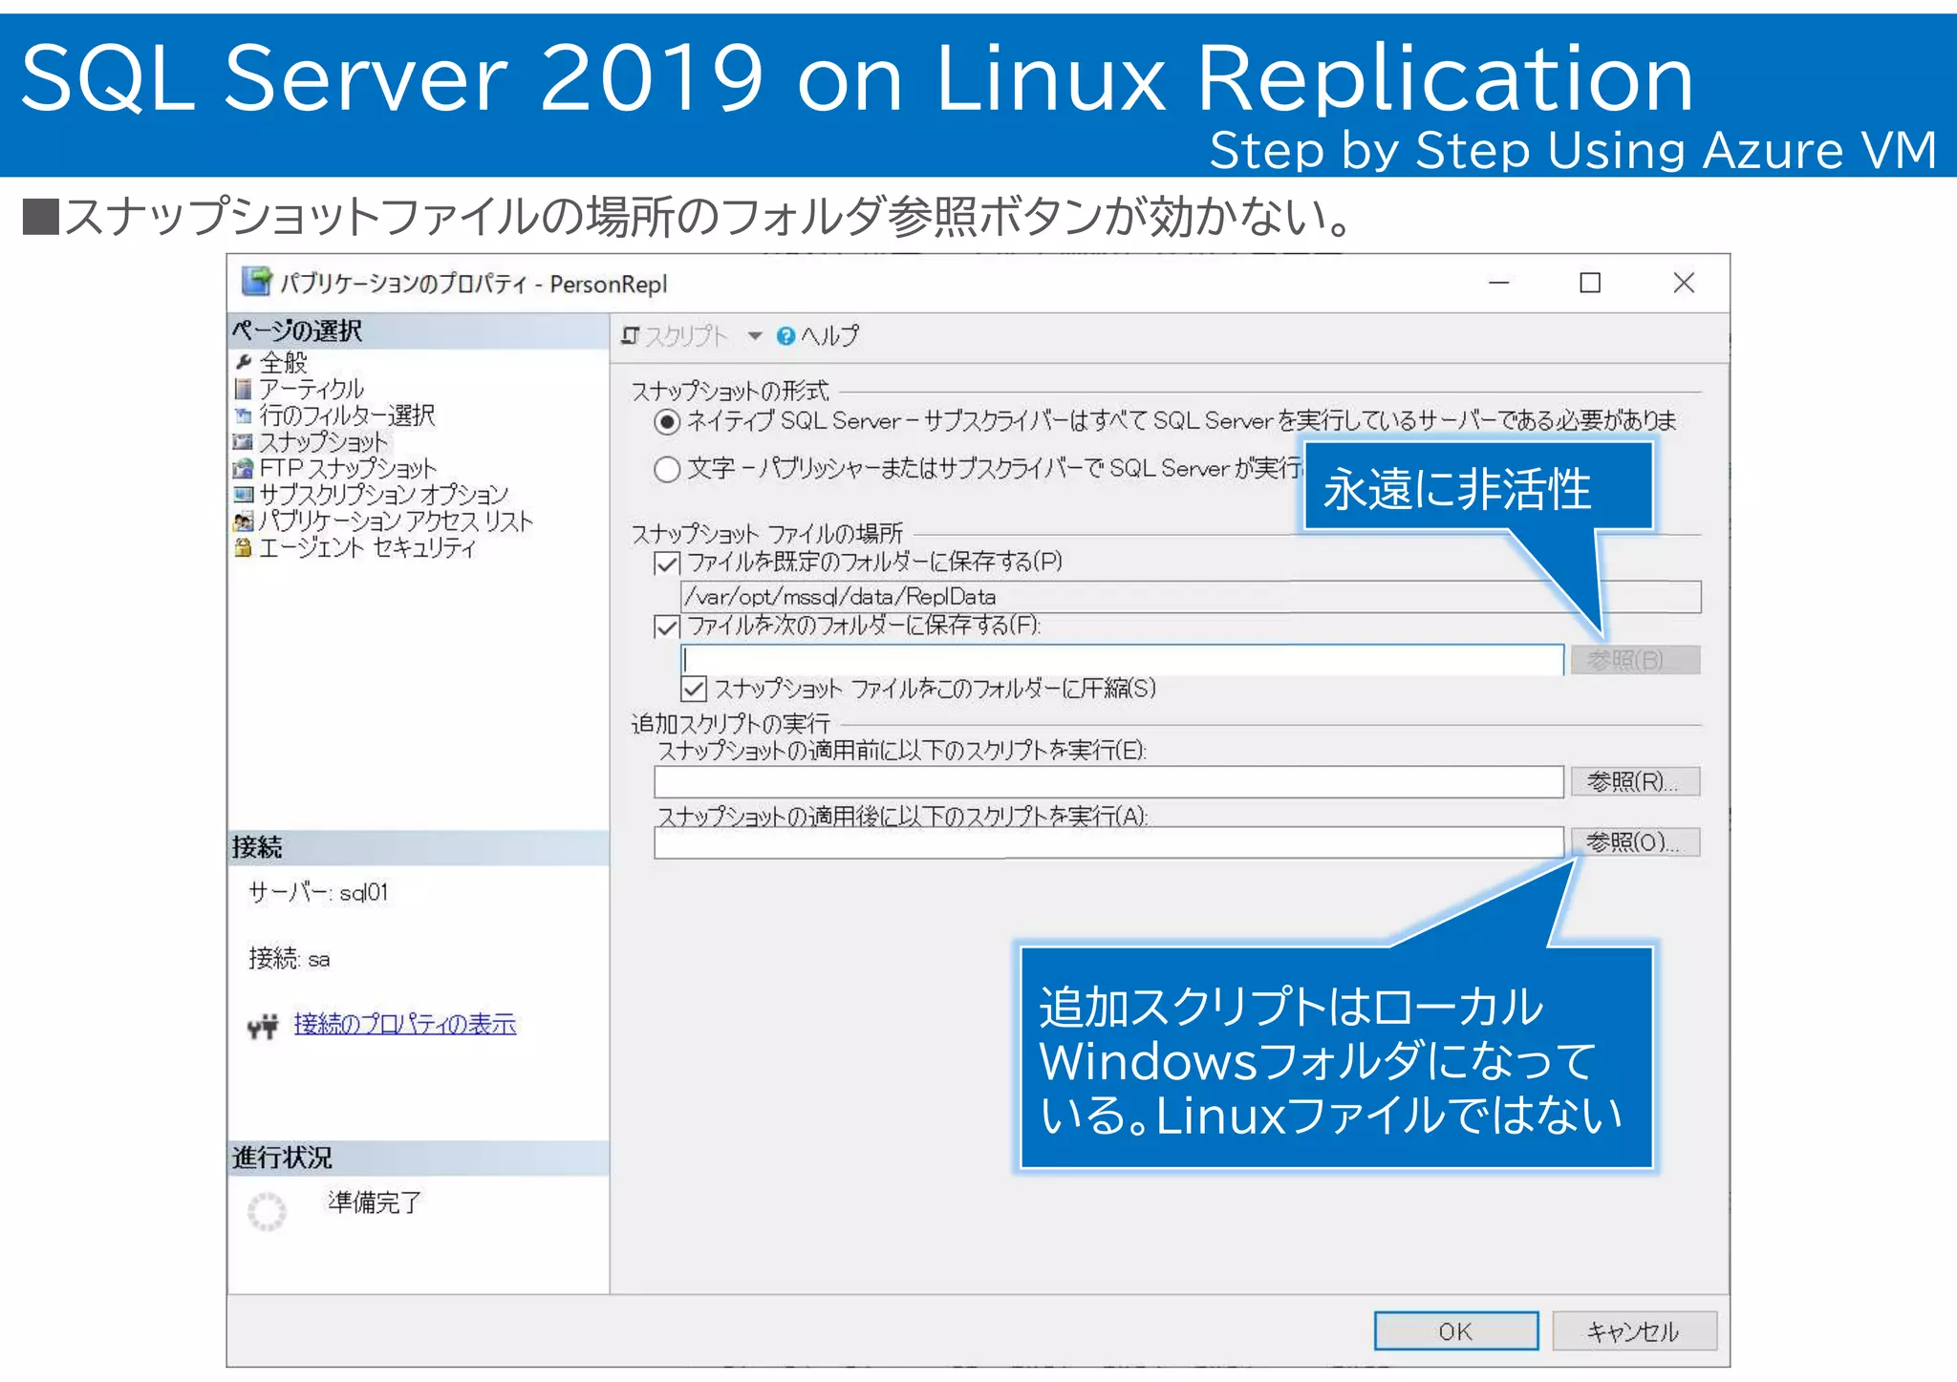The height and width of the screenshot is (1382, 1957).
Task: Click the publication properties window title icon
Action: (256, 282)
